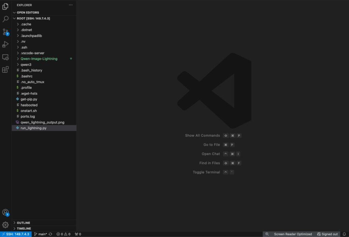Expand the .launchpadlib folder

pos(44,36)
